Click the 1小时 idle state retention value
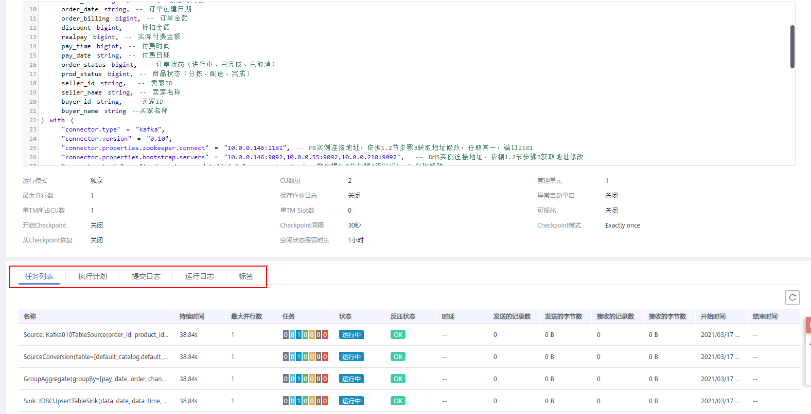811x414 pixels. tap(356, 240)
